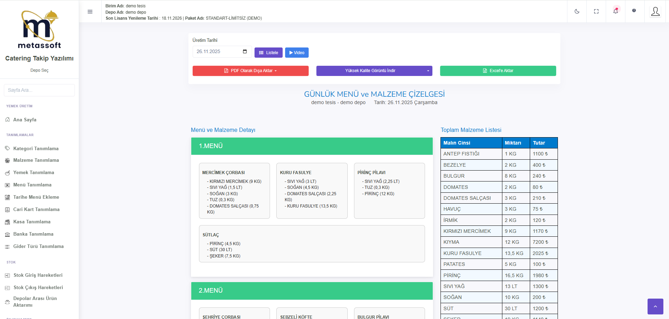669x319 pixels.
Task: Click the help question mark icon
Action: pos(634,11)
